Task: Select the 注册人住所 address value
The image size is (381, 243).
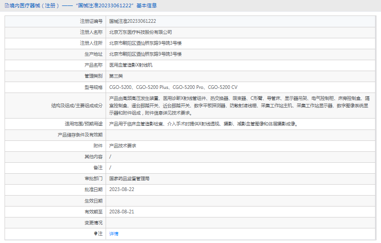Action: (145, 43)
